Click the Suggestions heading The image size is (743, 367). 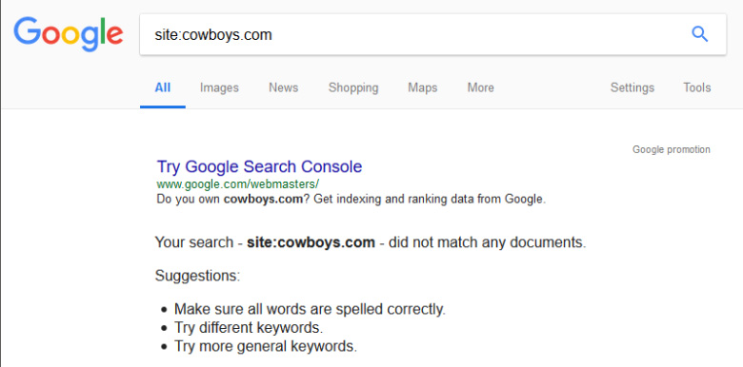pyautogui.click(x=197, y=276)
